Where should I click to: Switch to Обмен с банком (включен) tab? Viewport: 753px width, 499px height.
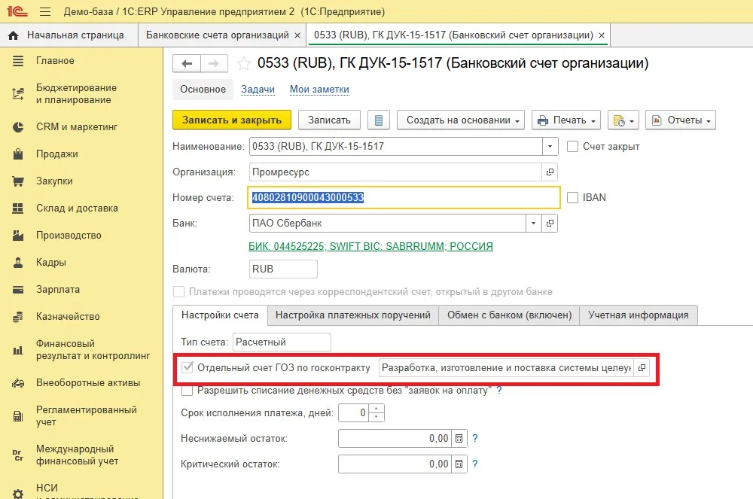509,315
